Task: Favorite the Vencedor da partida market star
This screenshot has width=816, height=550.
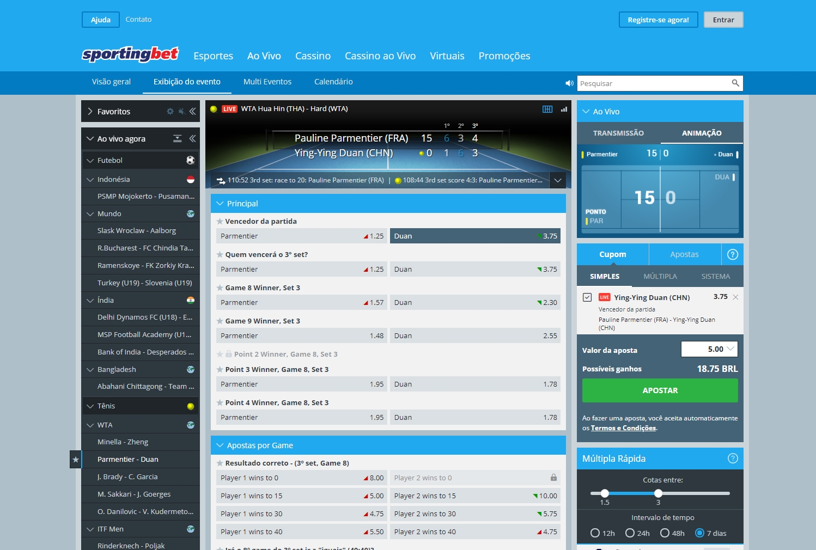Action: click(x=220, y=221)
